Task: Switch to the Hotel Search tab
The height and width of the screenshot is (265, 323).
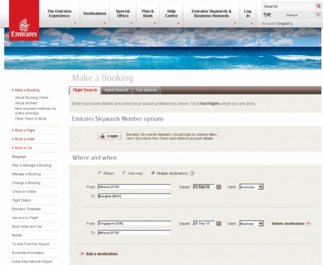Action: (x=116, y=90)
